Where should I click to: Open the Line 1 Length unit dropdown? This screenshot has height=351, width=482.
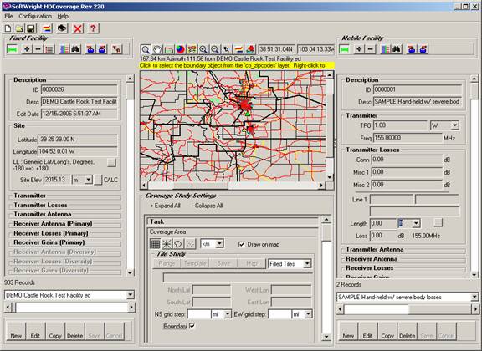click(x=416, y=223)
